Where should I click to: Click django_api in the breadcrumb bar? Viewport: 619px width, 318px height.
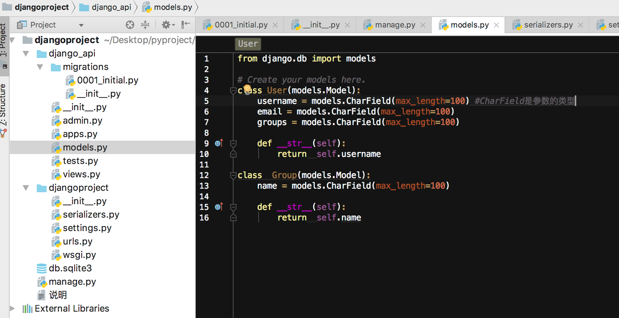[x=111, y=7]
